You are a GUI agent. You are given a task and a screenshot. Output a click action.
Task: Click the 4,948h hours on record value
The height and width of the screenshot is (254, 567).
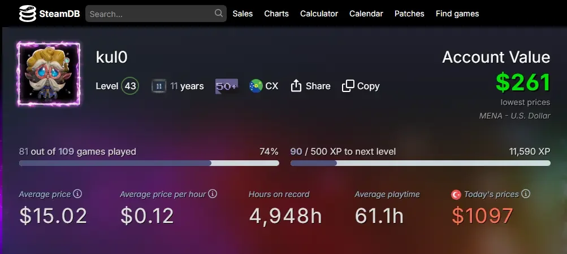click(x=285, y=216)
